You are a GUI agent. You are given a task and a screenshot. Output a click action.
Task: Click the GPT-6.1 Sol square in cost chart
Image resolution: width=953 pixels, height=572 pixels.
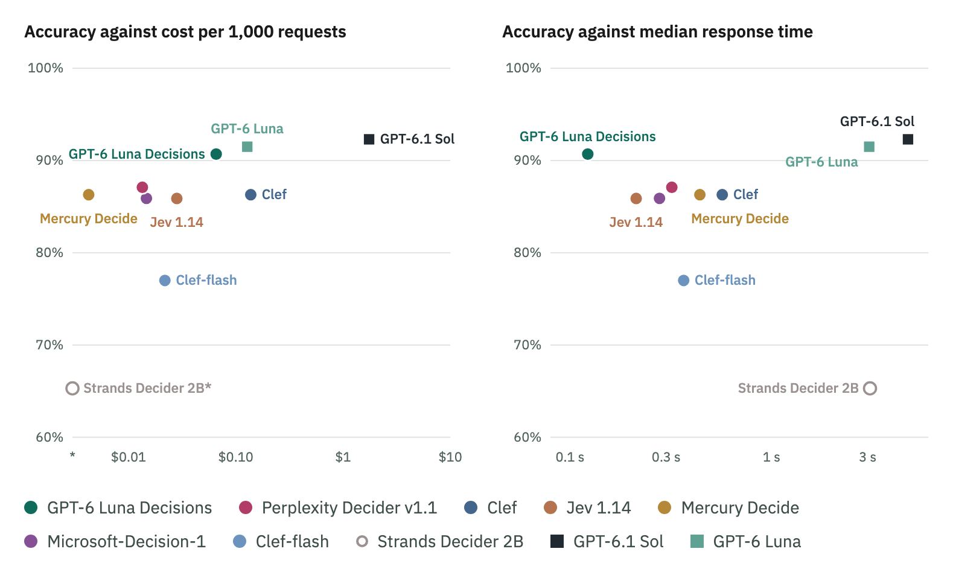[369, 139]
